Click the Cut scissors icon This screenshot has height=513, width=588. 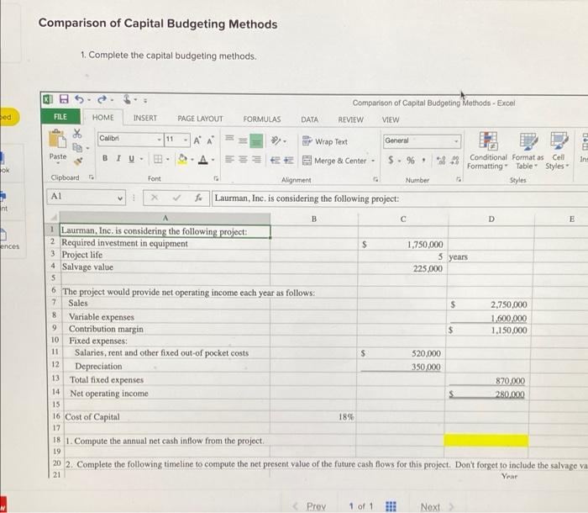77,134
